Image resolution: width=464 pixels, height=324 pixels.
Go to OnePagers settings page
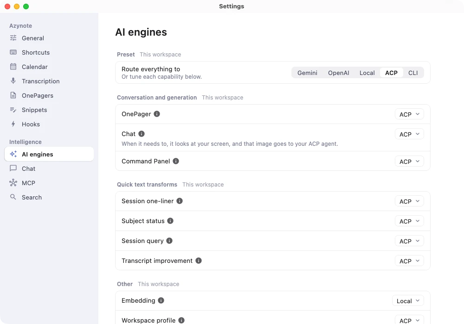click(49, 95)
